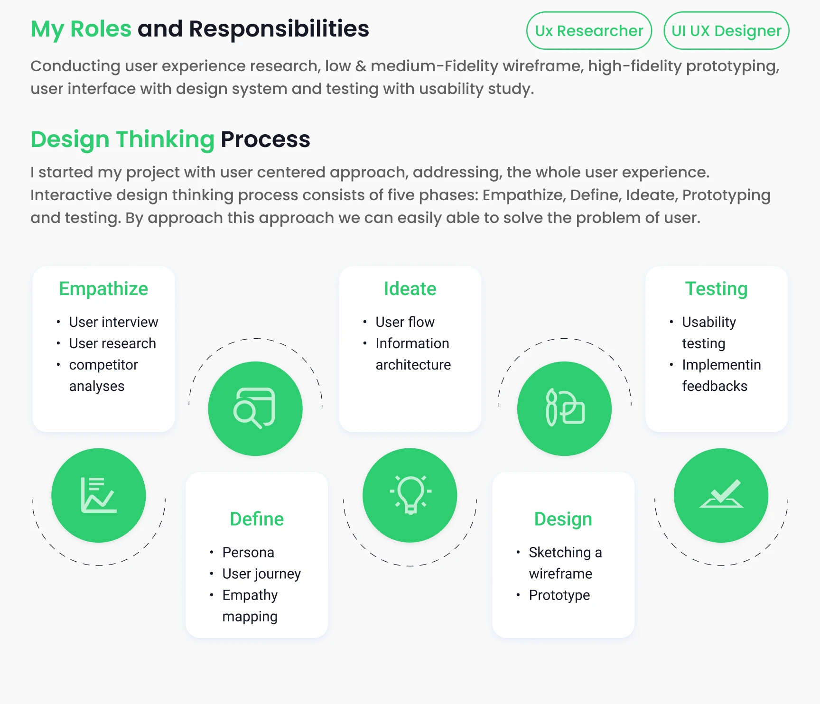Click the 'User flow' bullet item

[405, 322]
